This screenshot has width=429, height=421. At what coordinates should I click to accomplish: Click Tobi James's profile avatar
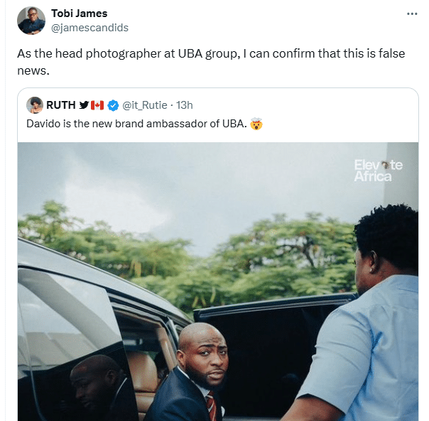tap(31, 21)
